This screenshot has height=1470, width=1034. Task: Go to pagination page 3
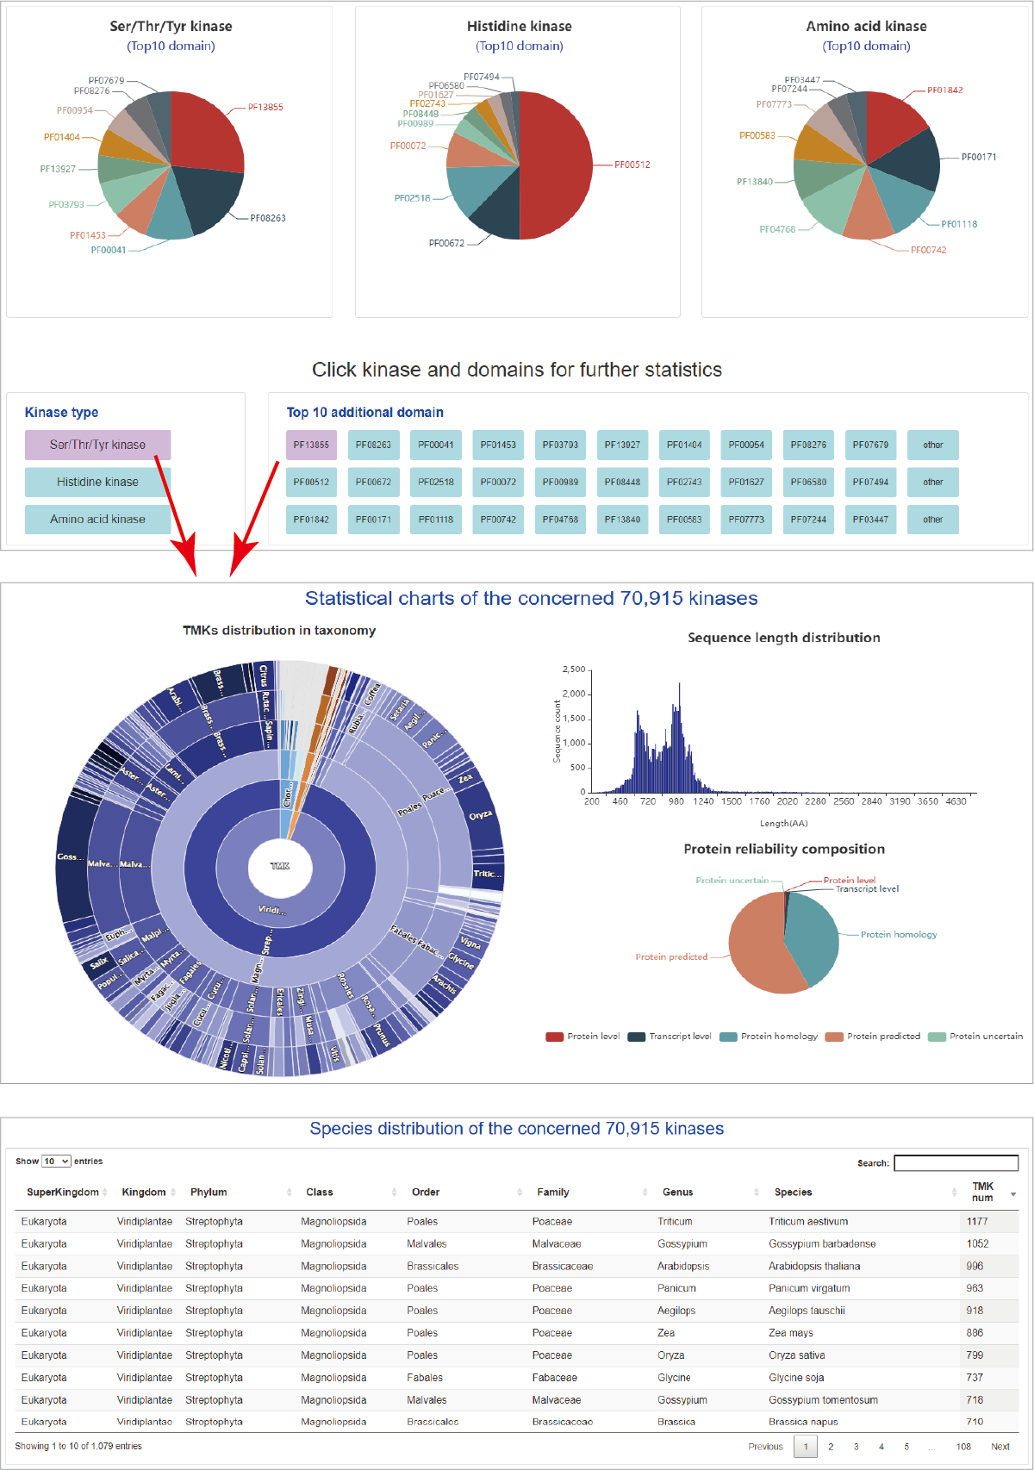856,1447
